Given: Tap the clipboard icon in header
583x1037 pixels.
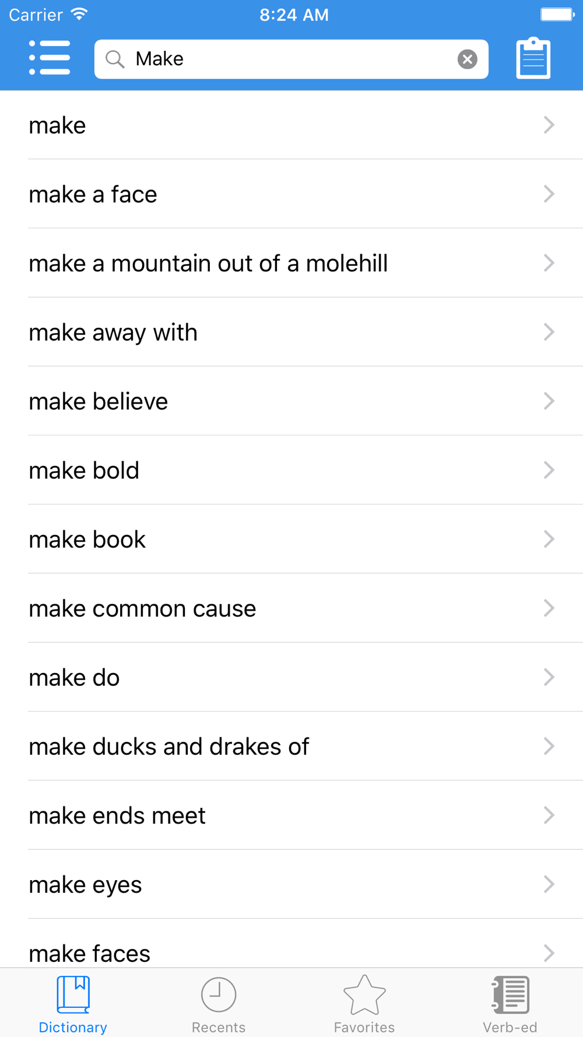Looking at the screenshot, I should 533,58.
